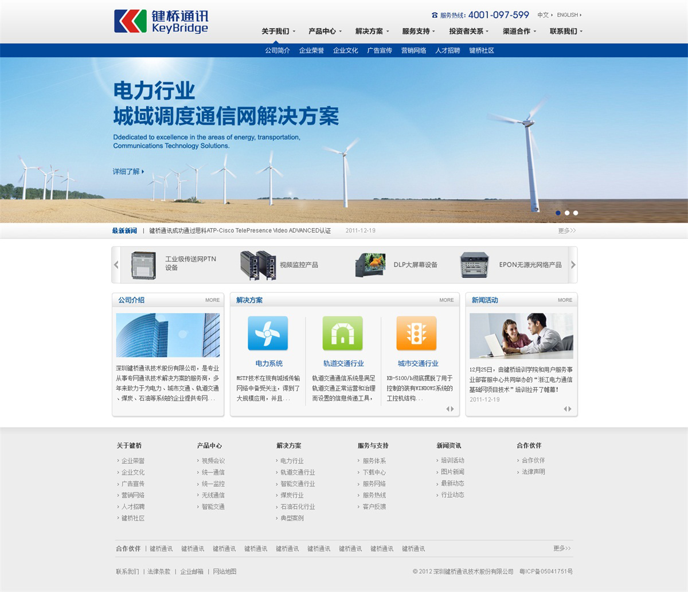Open MORE in the 新闻活动 panel

point(565,300)
